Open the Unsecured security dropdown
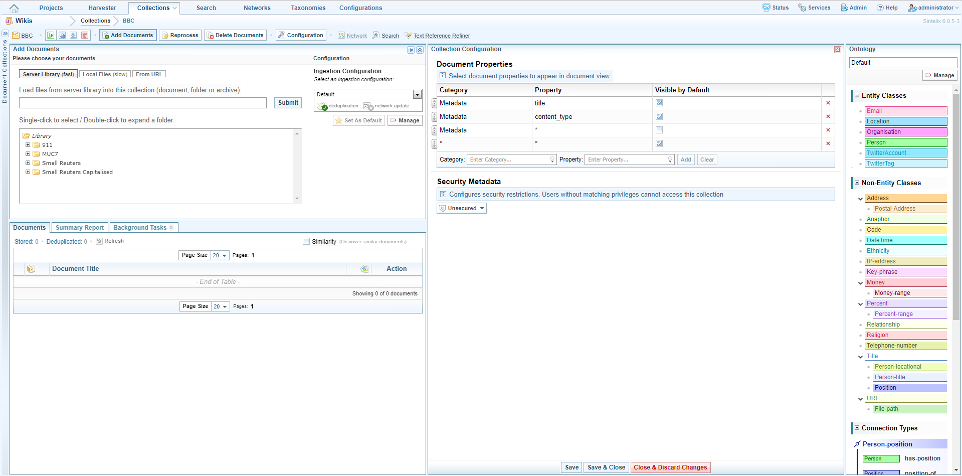 [462, 208]
